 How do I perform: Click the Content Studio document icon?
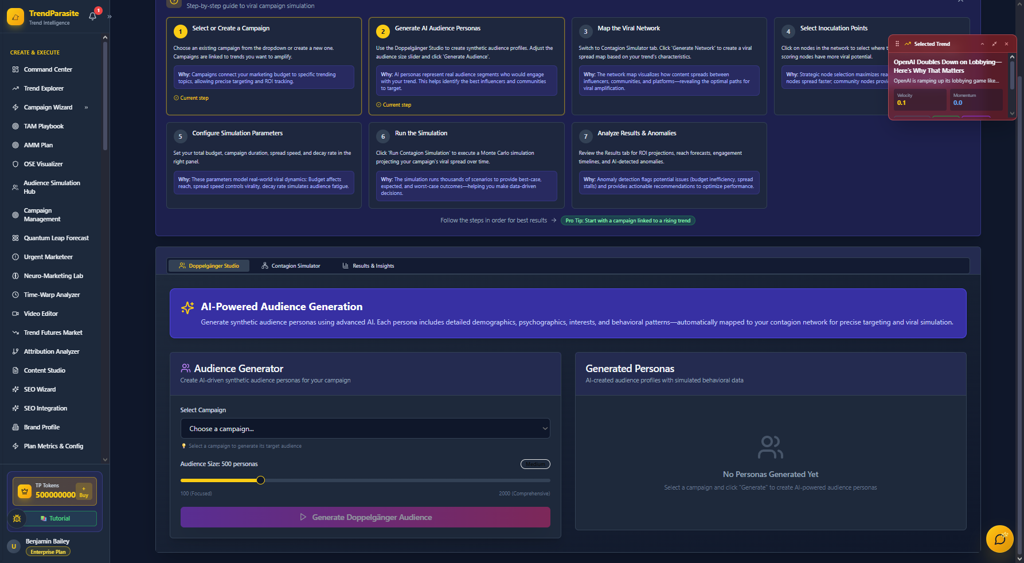(15, 370)
